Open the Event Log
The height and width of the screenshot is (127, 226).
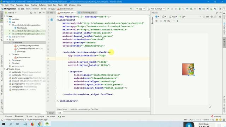tap(216, 116)
